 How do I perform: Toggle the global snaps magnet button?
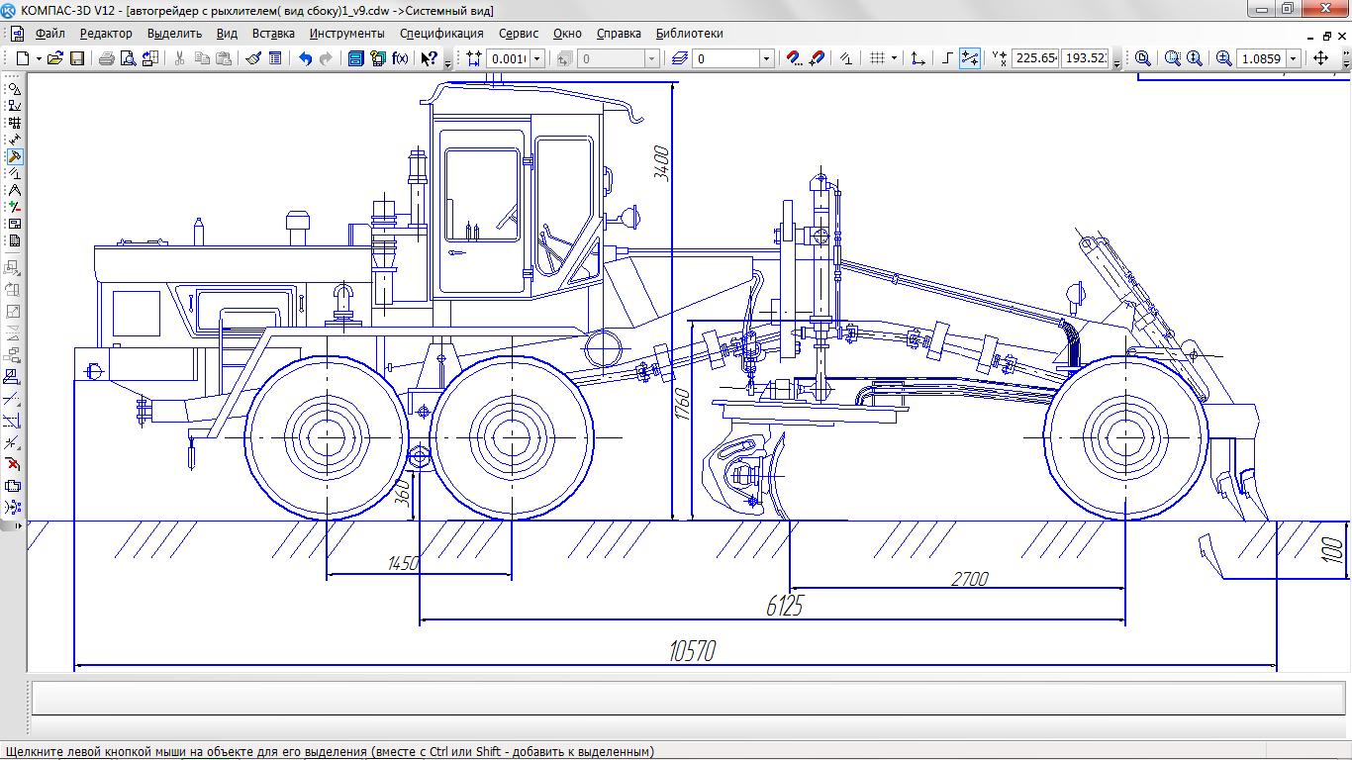[x=794, y=58]
